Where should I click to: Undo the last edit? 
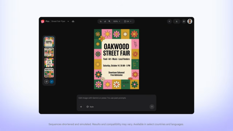pos(101,22)
